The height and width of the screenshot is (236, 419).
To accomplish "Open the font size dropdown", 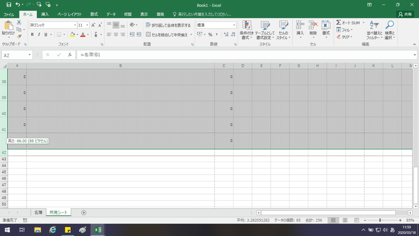I will coord(87,25).
